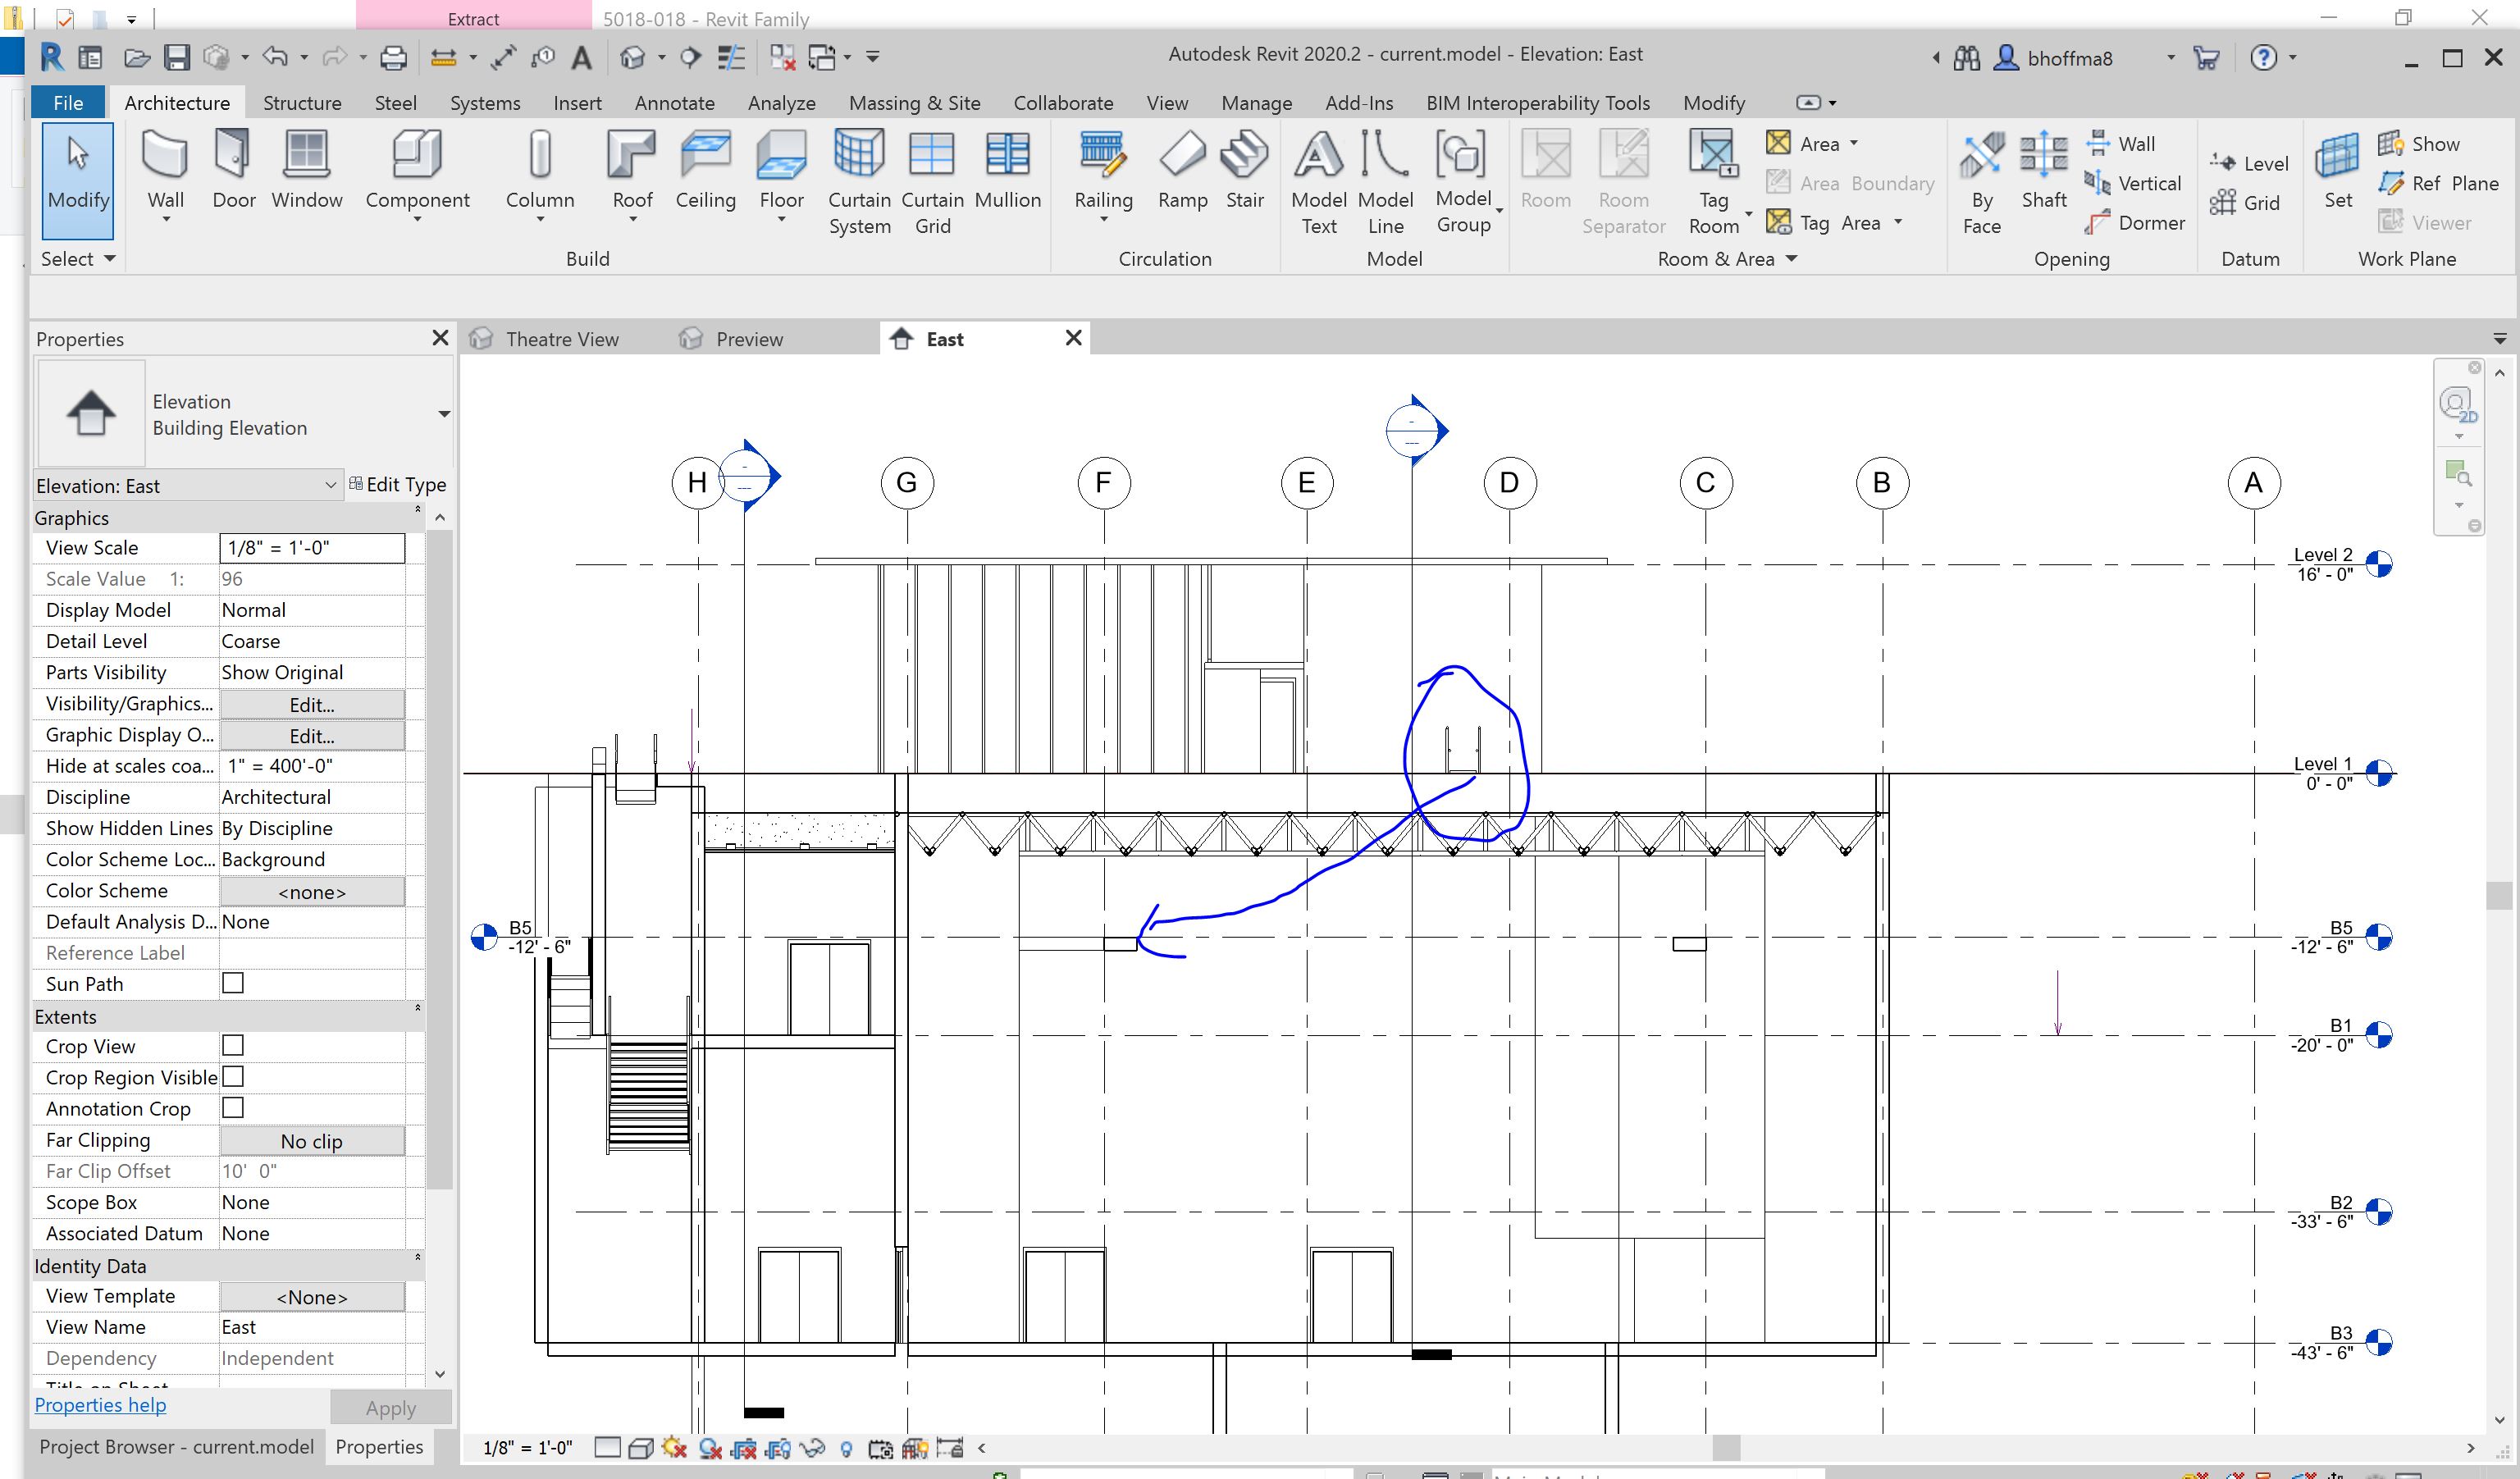The height and width of the screenshot is (1479, 2520).
Task: Open the view scale control in status bar
Action: [x=525, y=1448]
